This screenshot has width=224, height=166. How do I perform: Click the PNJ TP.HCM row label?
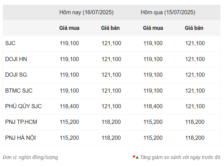[x=21, y=122]
